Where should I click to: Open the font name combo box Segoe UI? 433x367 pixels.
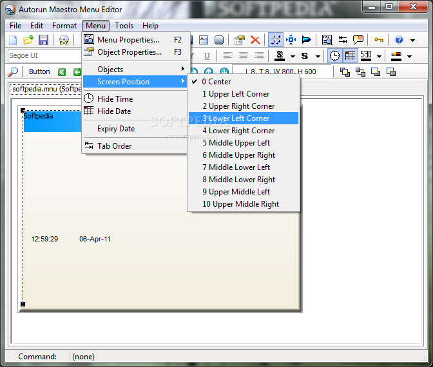click(x=45, y=56)
